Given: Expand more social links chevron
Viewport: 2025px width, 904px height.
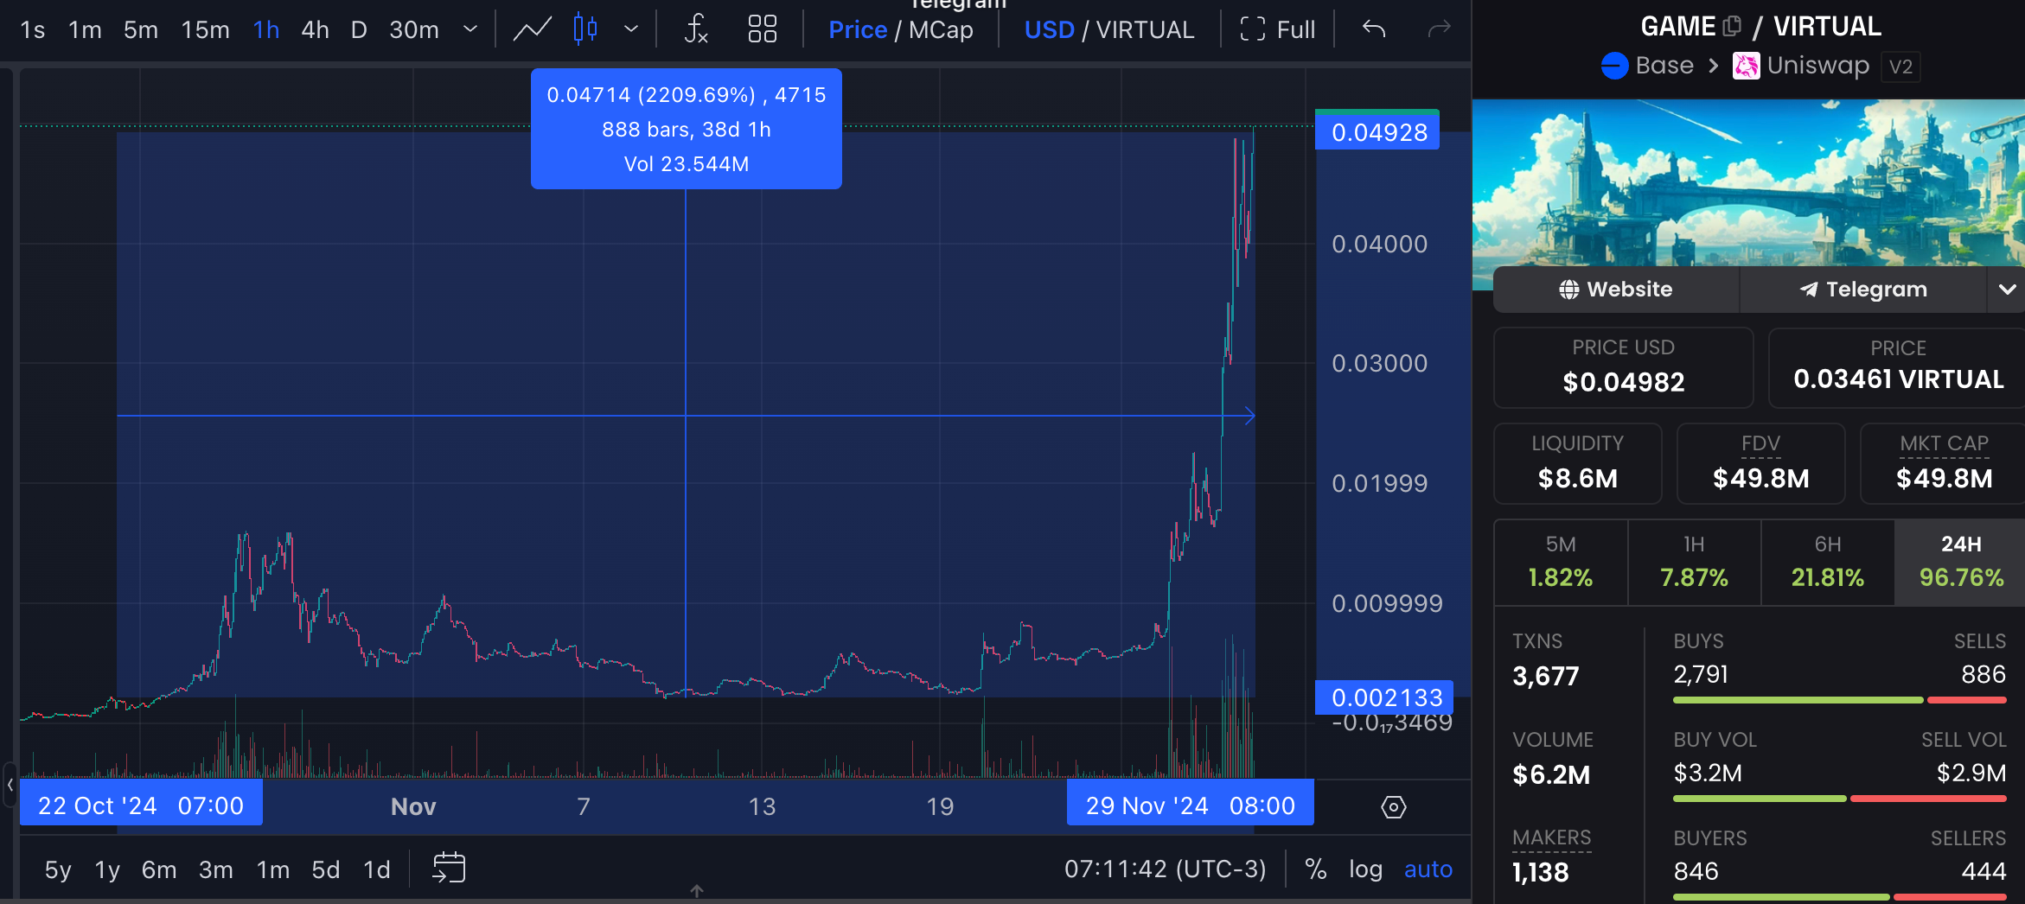Looking at the screenshot, I should tap(2007, 290).
